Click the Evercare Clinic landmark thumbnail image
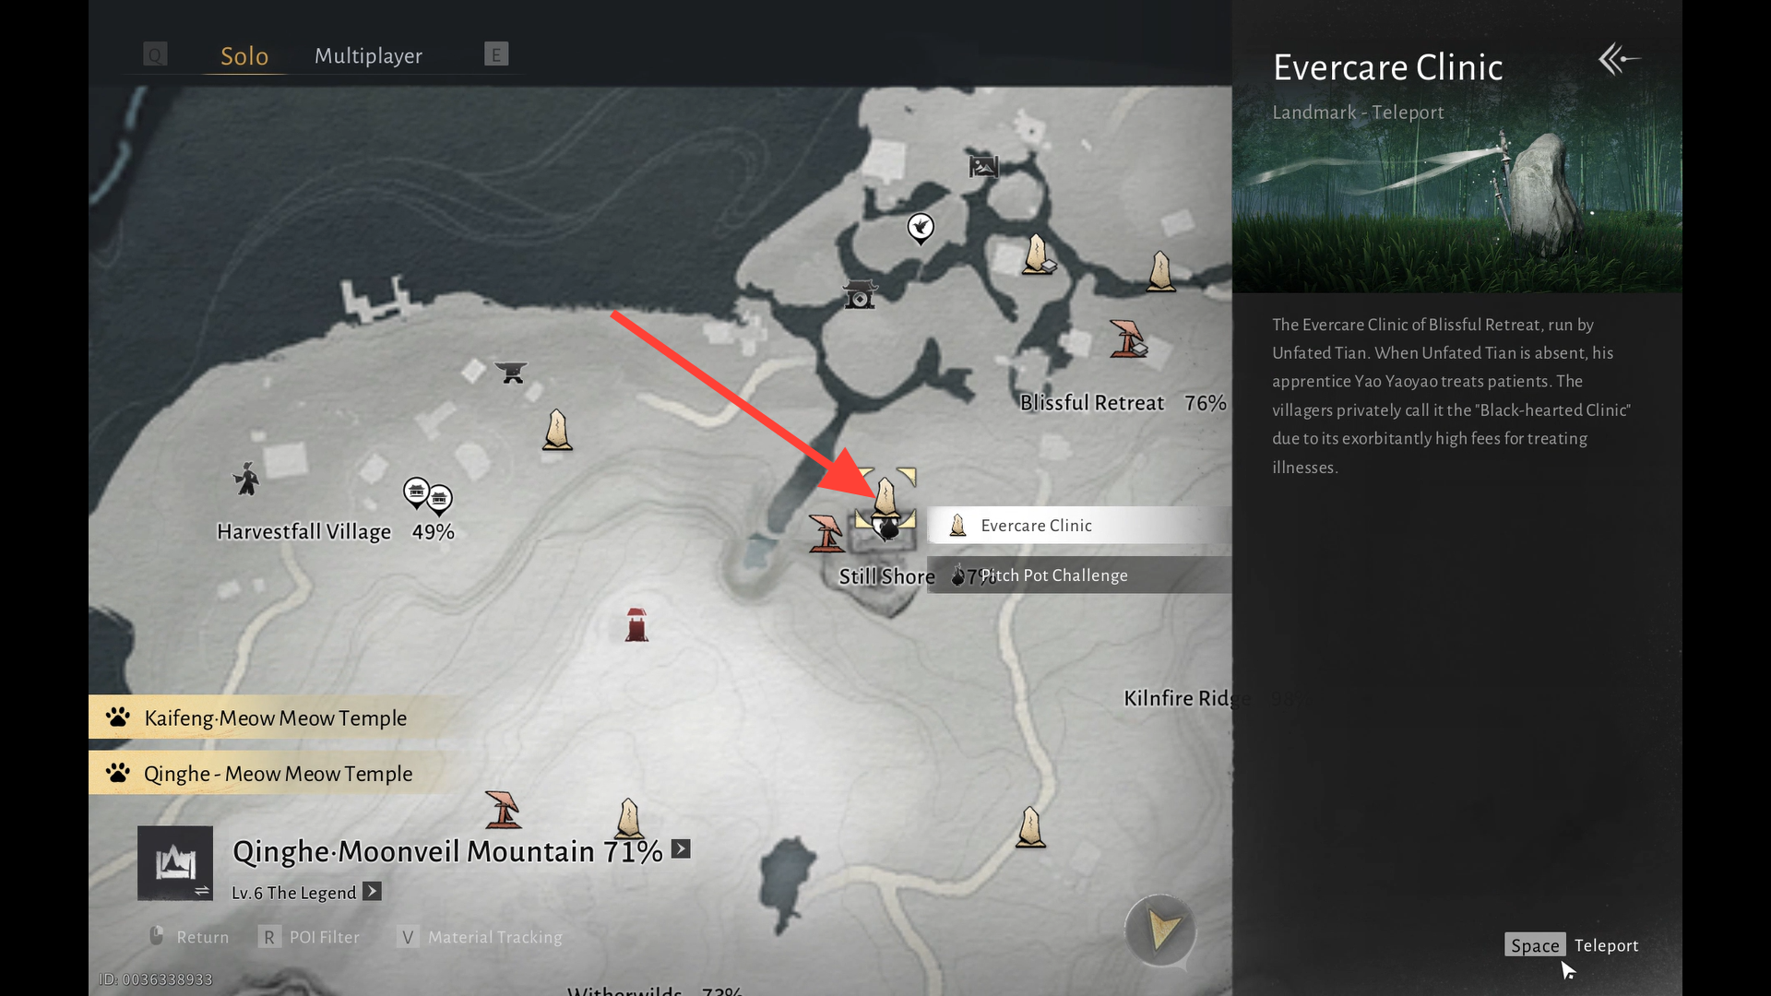 (x=1457, y=212)
